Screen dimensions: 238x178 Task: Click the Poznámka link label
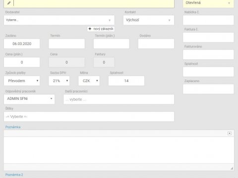[x=13, y=127]
